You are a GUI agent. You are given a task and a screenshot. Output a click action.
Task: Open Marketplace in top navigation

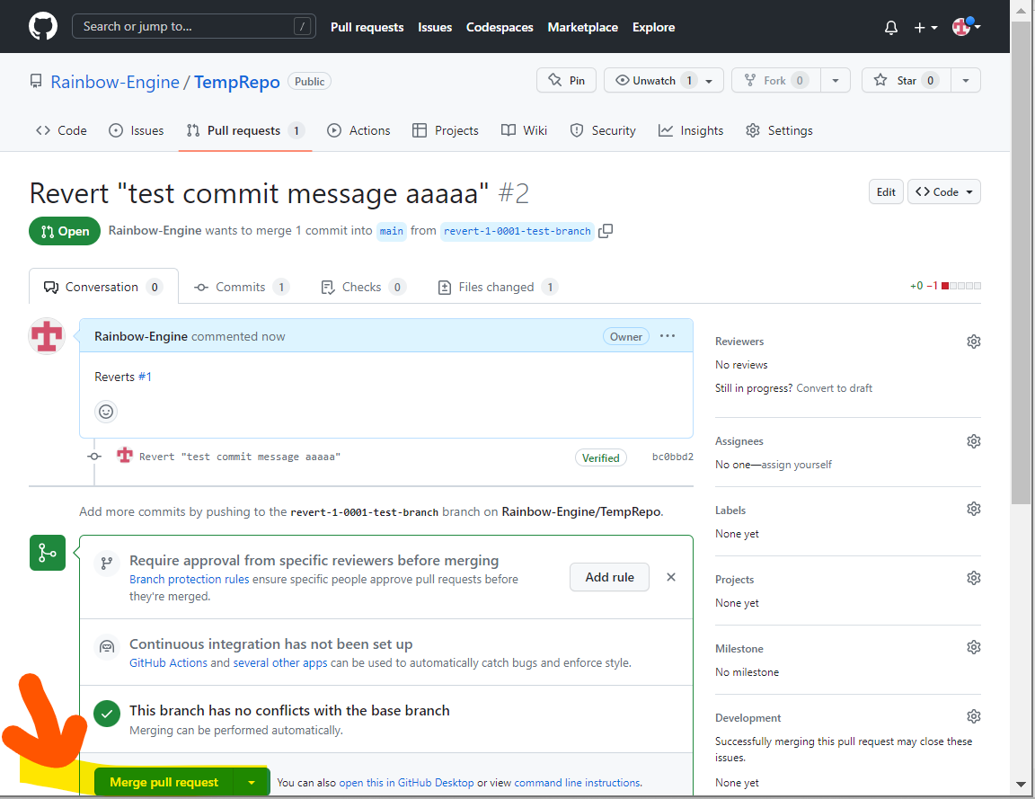coord(583,27)
